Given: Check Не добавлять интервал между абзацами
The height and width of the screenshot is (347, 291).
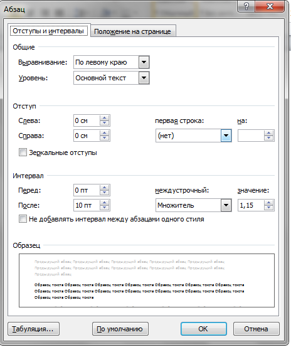Looking at the screenshot, I should pos(23,219).
